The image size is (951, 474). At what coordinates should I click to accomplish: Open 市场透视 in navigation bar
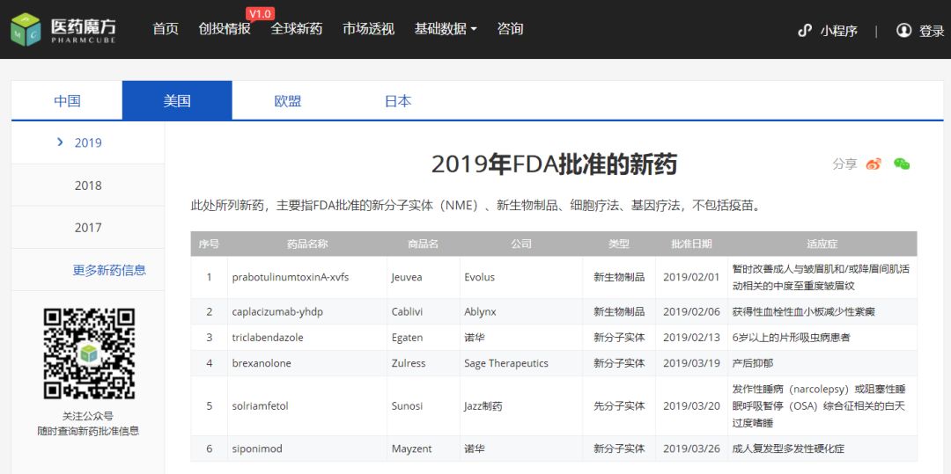pos(369,28)
